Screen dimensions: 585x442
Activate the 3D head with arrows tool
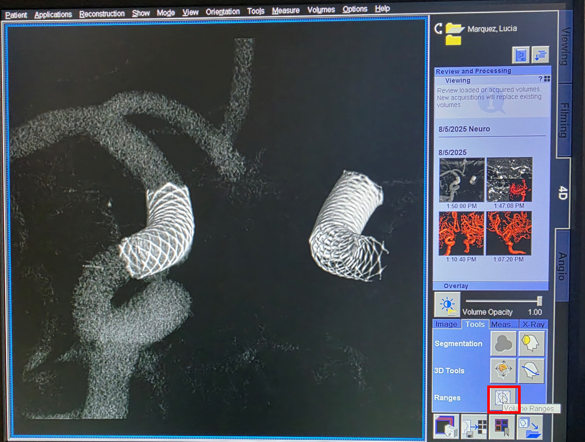(x=503, y=371)
